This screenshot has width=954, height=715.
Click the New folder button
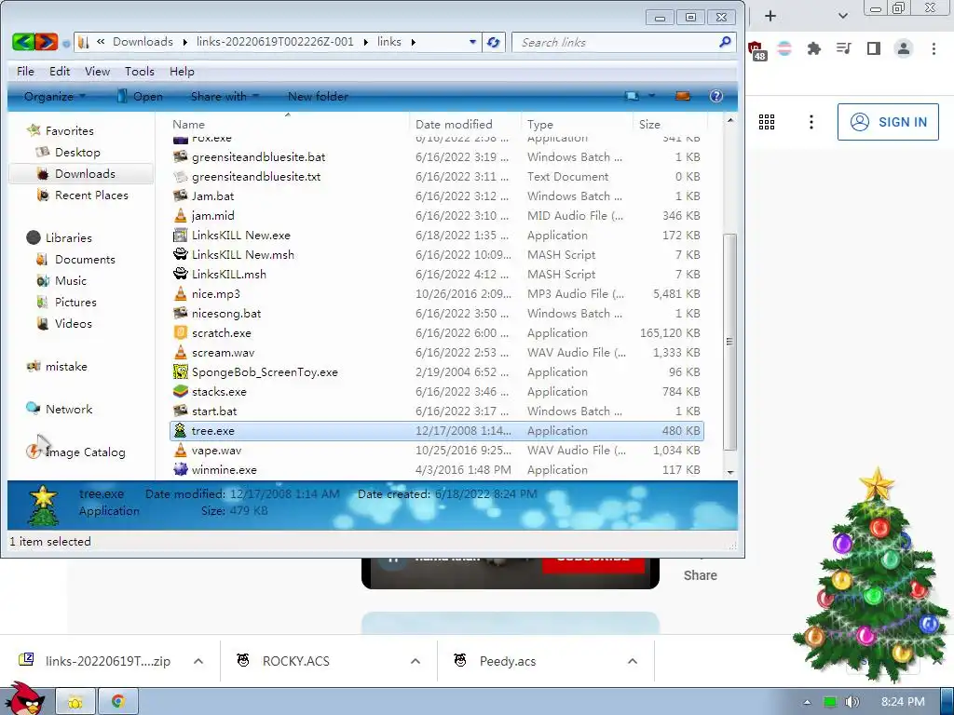coord(318,96)
